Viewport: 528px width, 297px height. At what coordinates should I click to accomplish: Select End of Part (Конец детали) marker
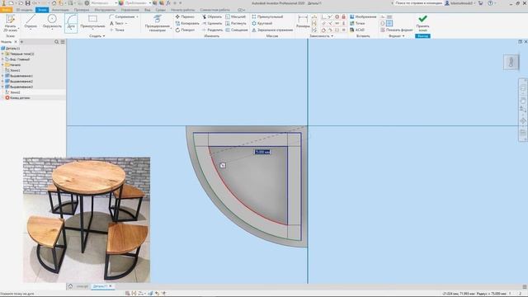point(17,97)
